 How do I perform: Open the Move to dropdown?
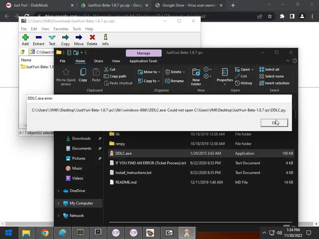[x=149, y=72]
